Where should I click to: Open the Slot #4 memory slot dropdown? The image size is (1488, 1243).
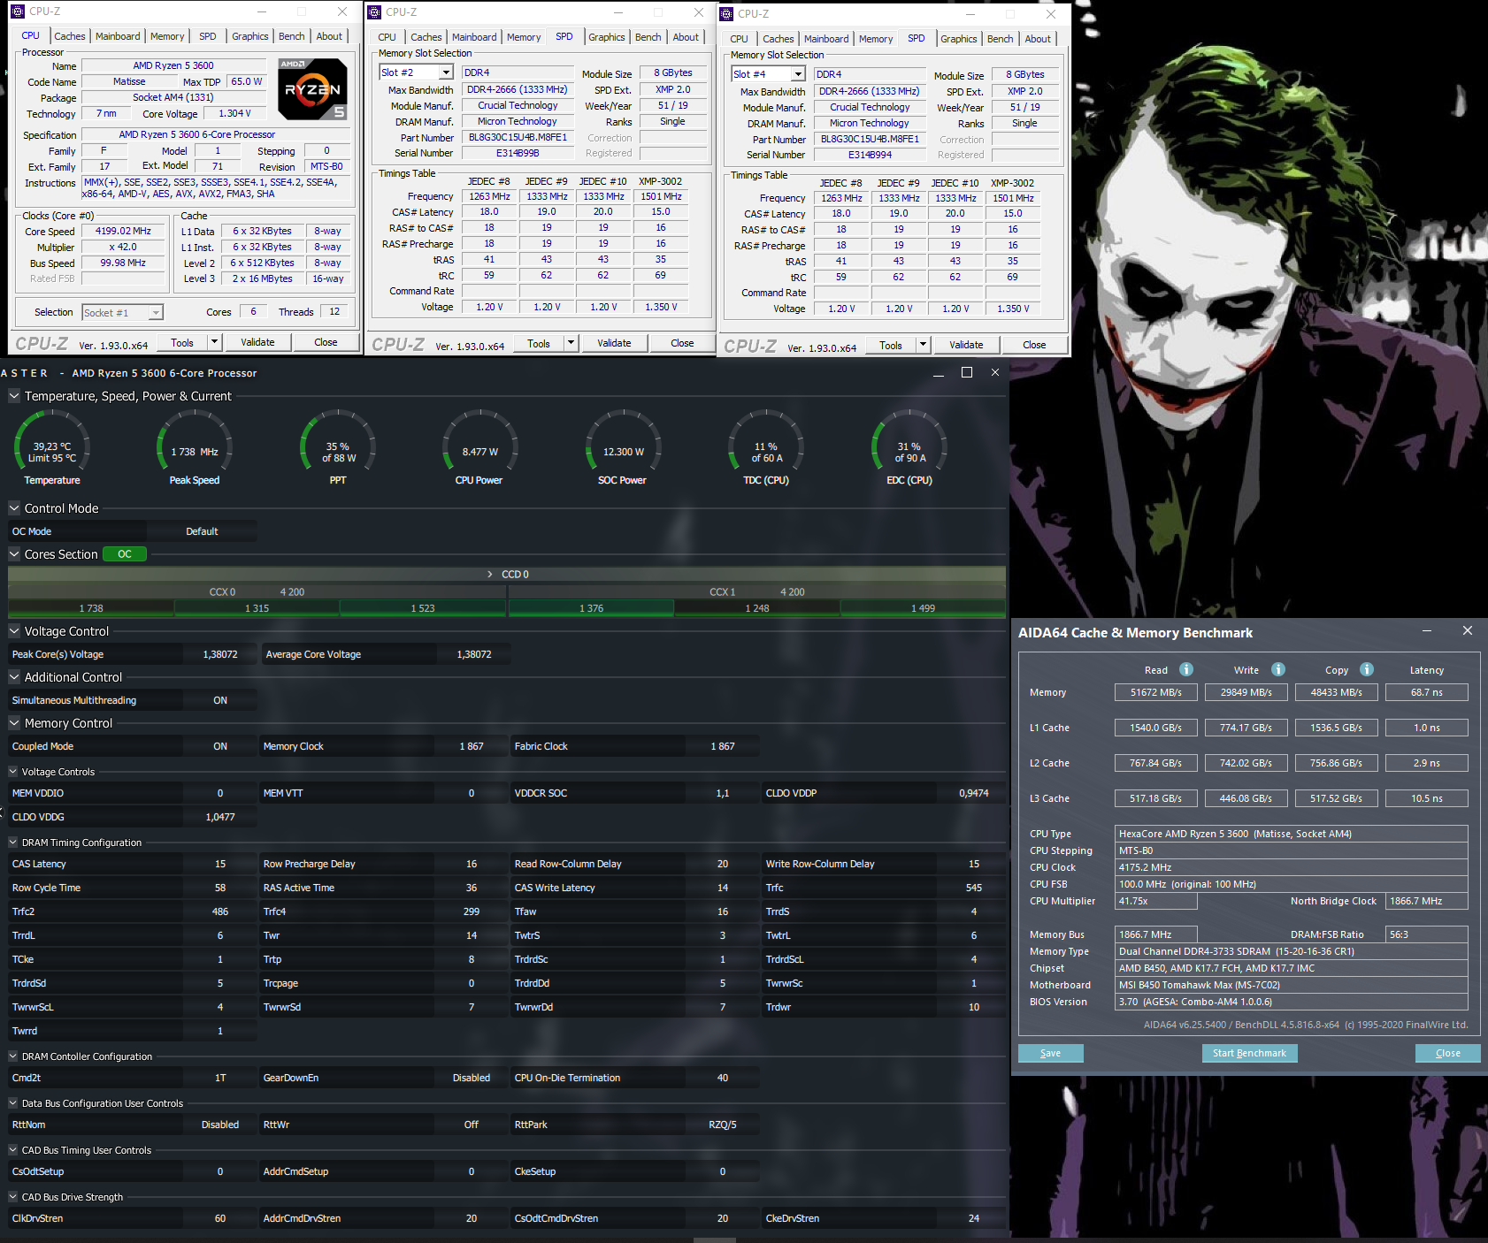click(798, 74)
